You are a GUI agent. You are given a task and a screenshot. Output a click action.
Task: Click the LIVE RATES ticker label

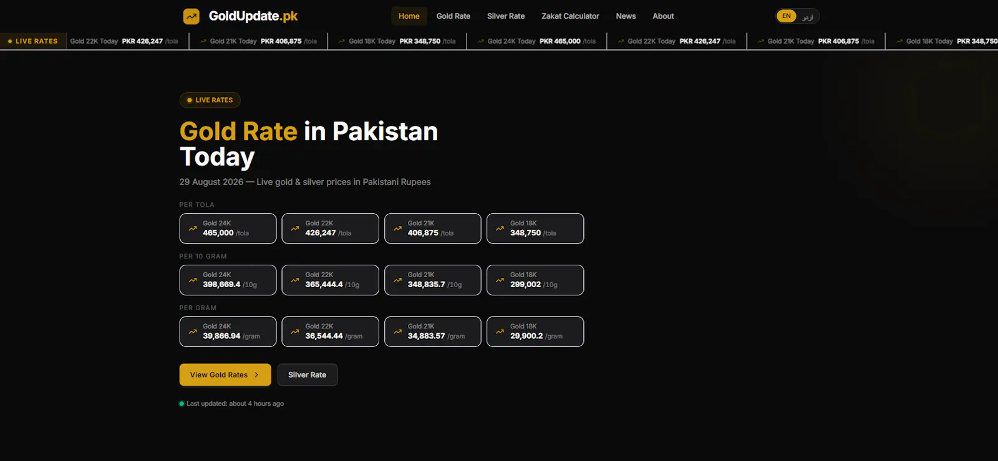pyautogui.click(x=33, y=41)
